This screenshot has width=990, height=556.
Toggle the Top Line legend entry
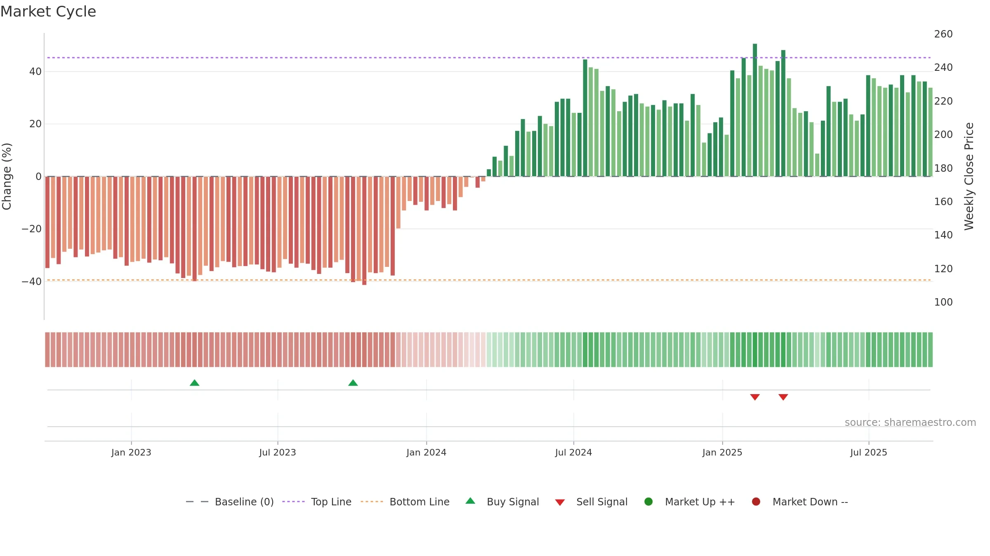pos(317,502)
